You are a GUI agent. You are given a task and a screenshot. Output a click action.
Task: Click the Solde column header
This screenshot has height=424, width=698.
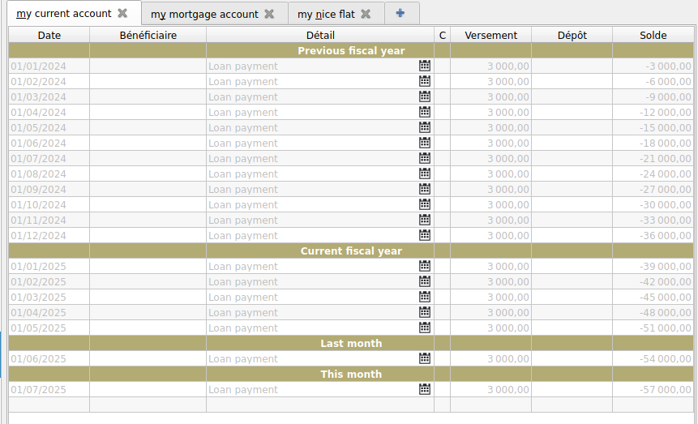point(653,35)
